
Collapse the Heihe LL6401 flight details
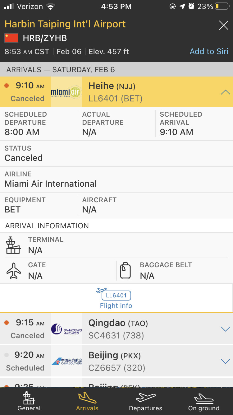[225, 92]
